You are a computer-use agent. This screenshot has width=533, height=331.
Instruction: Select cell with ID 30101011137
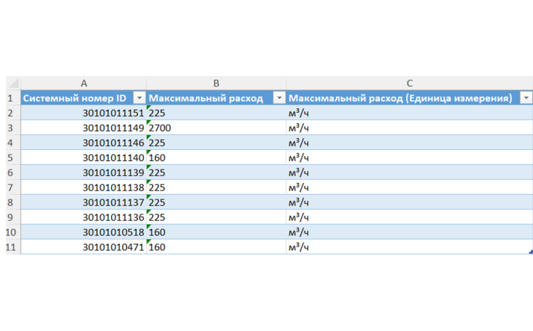(x=84, y=202)
